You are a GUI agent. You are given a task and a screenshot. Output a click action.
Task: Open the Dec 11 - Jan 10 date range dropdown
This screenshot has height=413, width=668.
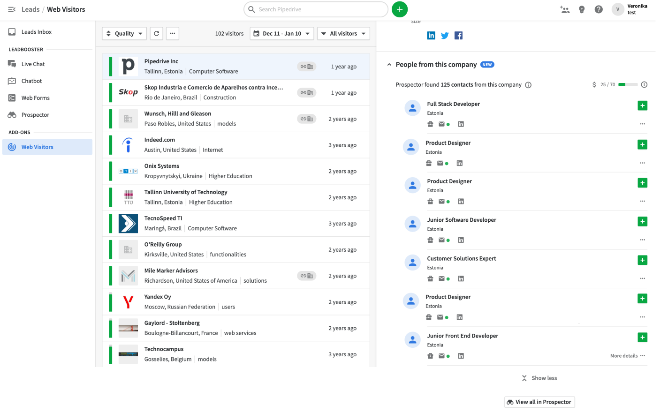coord(282,33)
